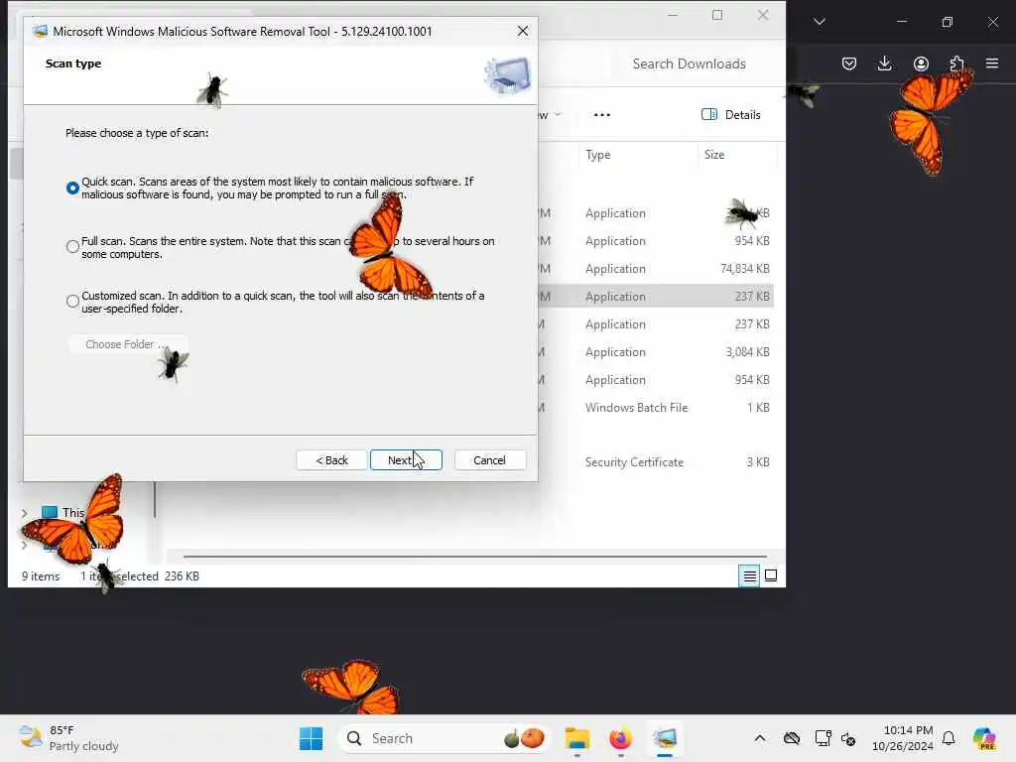Open the weather widget showing 85°F
The image size is (1016, 762).
(x=68, y=738)
